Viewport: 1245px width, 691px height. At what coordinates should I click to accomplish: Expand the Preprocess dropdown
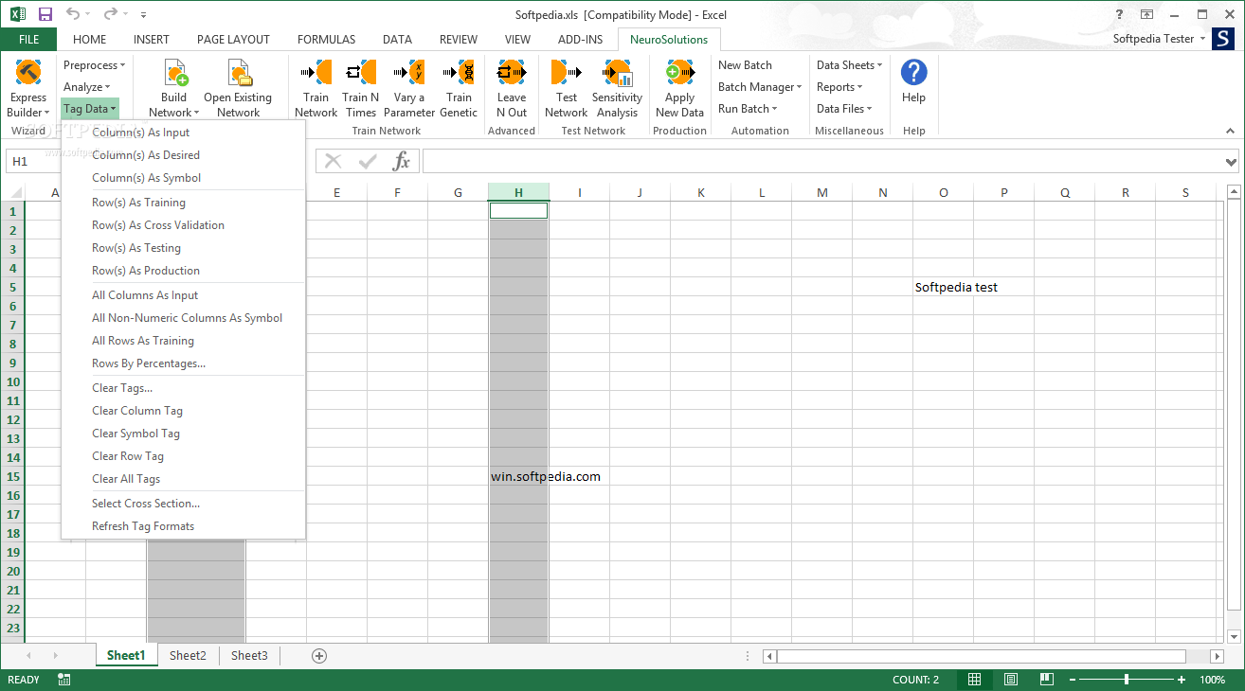tap(94, 65)
